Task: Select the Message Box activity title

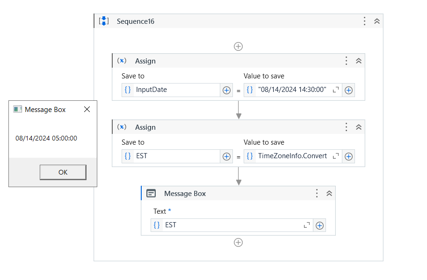Action: (185, 194)
